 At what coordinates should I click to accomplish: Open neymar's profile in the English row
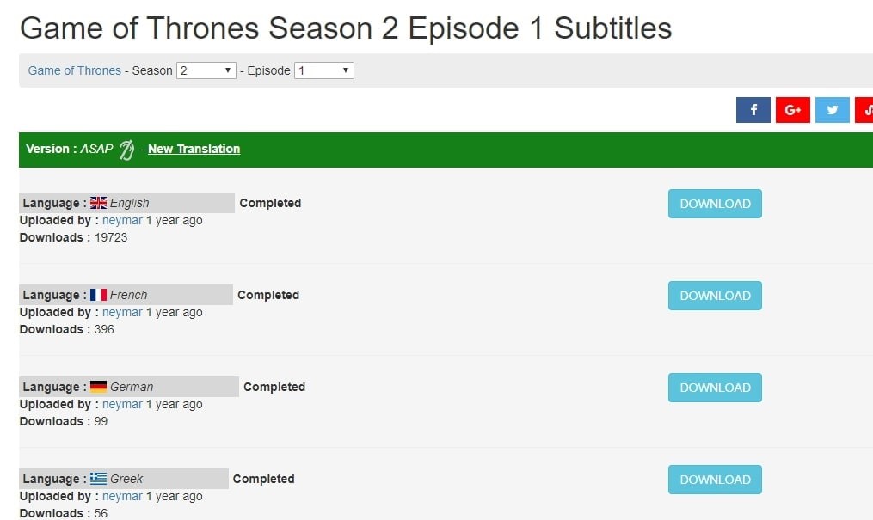point(122,220)
